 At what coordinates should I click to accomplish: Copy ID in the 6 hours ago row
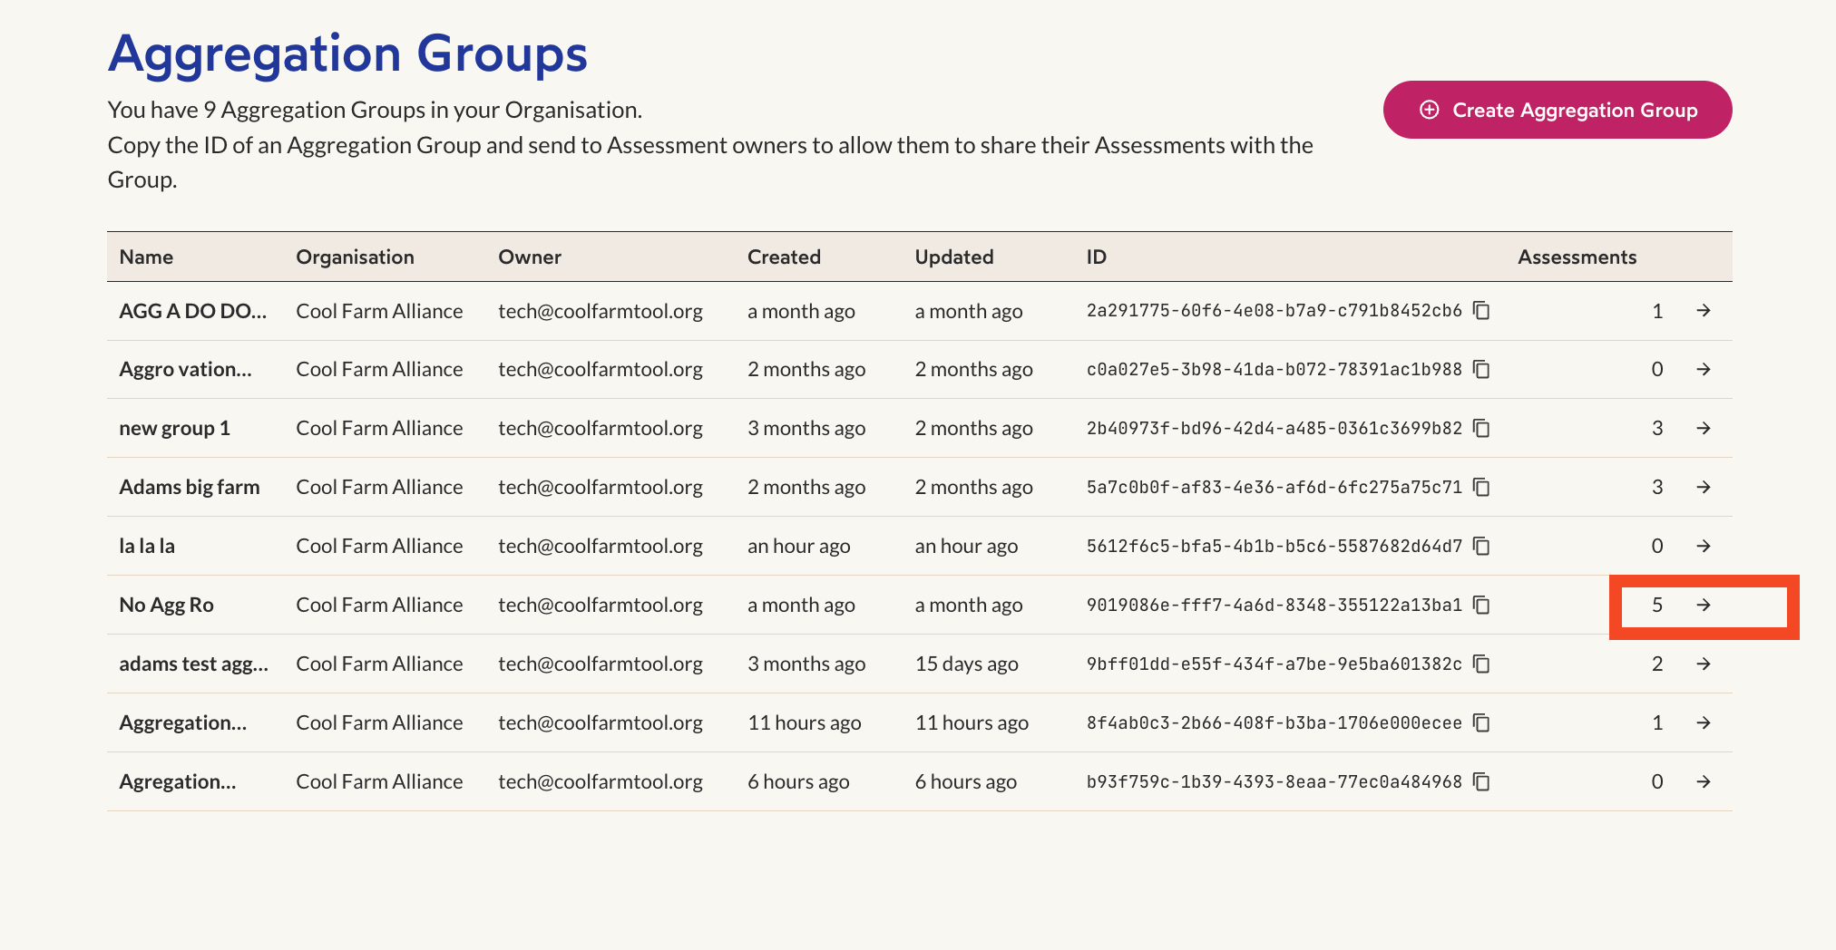click(x=1481, y=781)
